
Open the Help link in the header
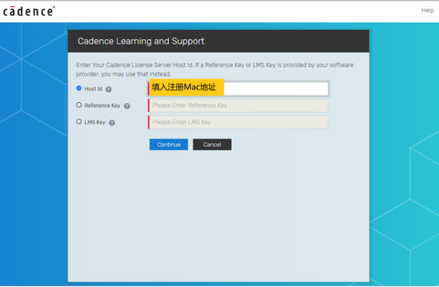pos(427,10)
